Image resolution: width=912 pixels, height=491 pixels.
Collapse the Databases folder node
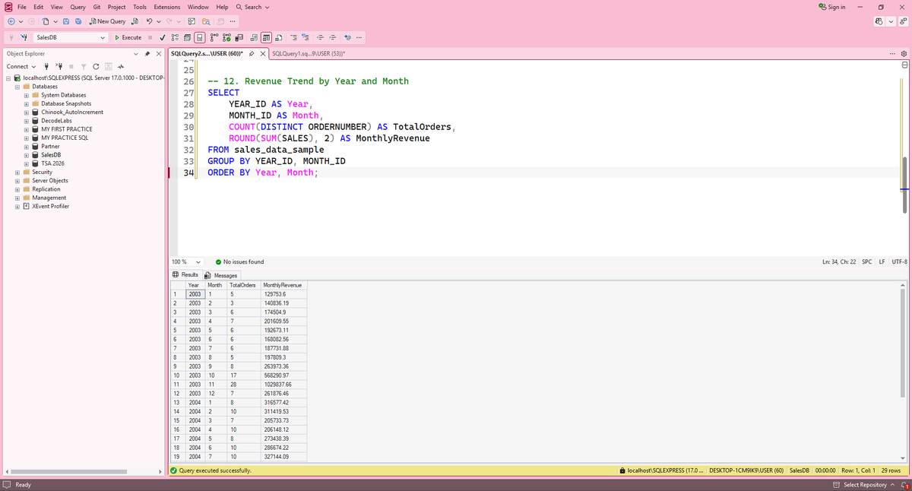click(x=17, y=87)
